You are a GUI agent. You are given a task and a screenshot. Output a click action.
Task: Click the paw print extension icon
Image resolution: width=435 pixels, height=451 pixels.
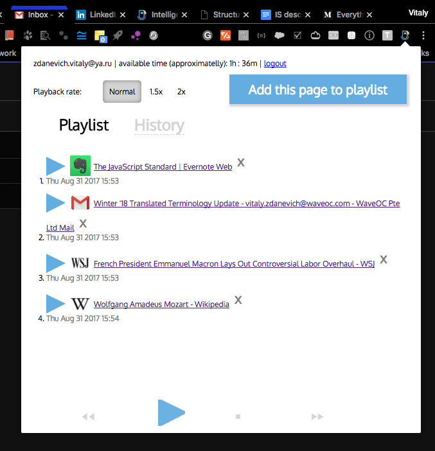pos(28,35)
